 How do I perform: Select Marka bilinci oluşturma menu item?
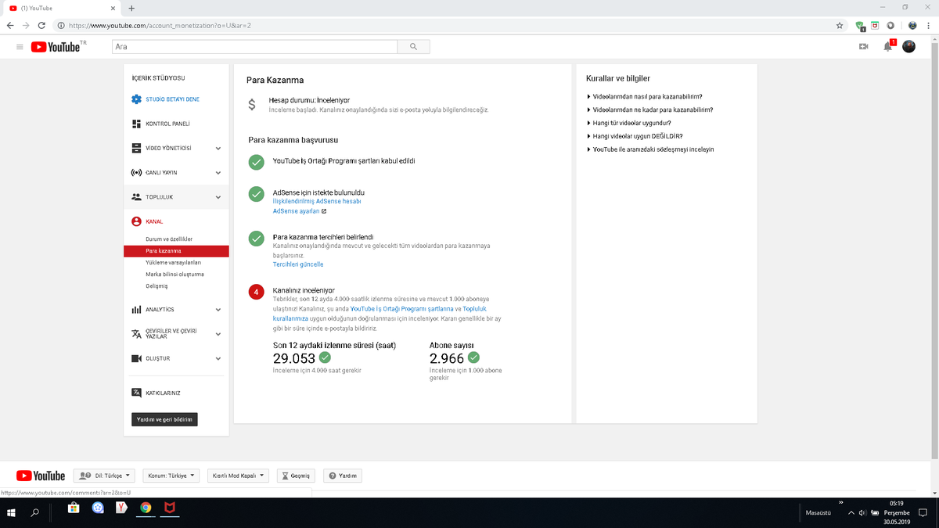click(176, 275)
